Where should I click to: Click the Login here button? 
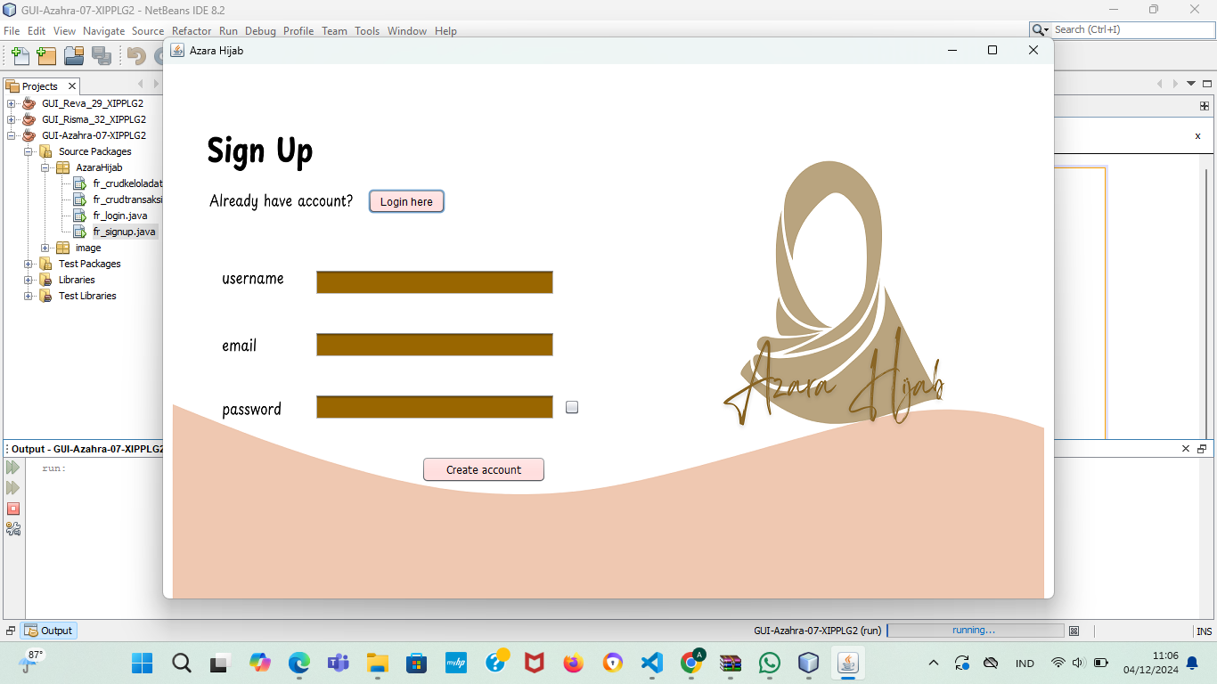pyautogui.click(x=406, y=201)
